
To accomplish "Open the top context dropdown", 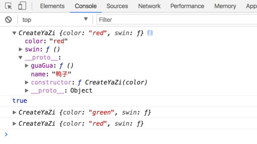I will pyautogui.click(x=55, y=20).
